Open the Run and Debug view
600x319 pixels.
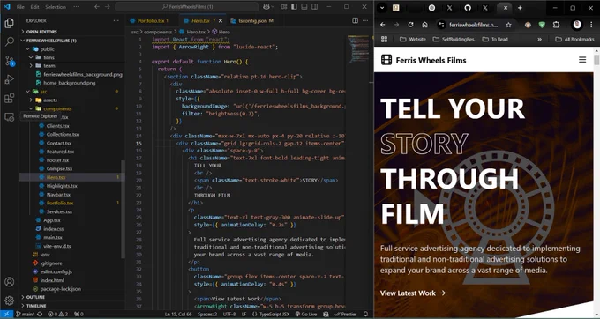[9, 79]
